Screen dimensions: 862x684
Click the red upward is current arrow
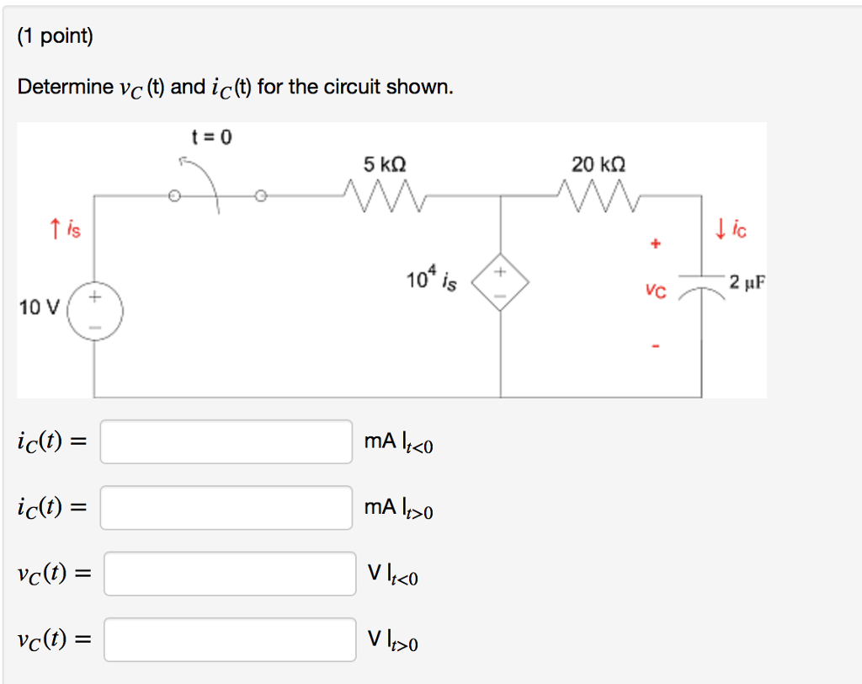[57, 229]
